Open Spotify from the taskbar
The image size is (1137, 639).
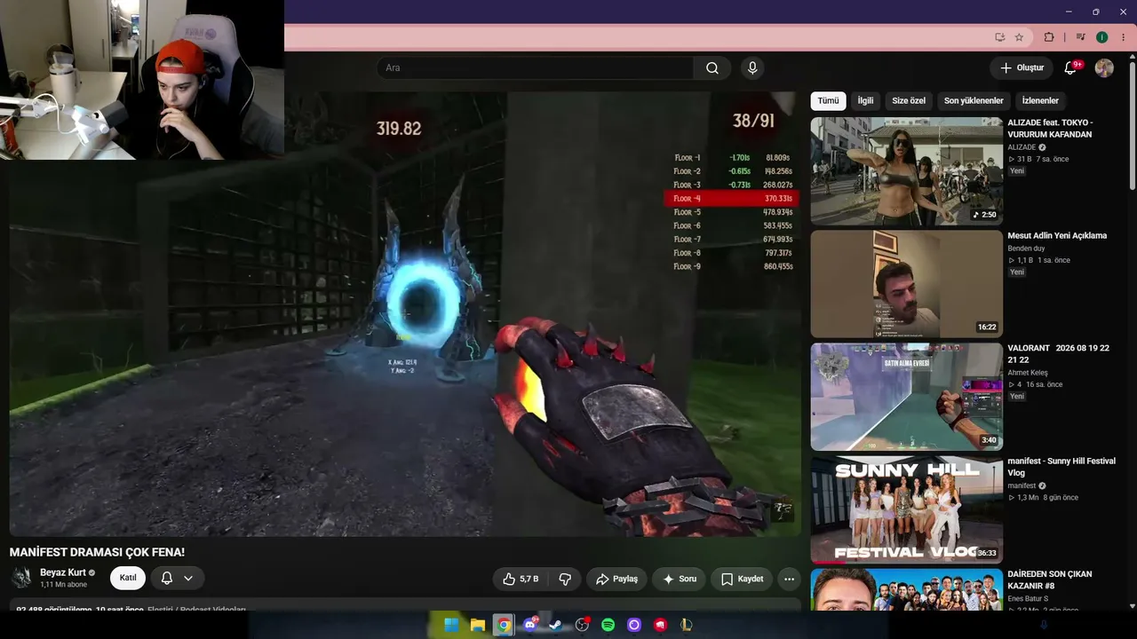(608, 625)
